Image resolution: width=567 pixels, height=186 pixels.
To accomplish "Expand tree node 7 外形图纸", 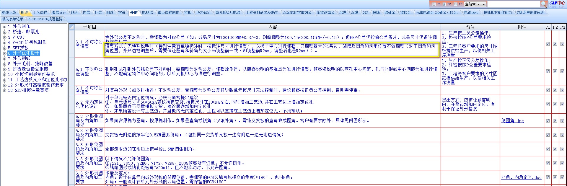I will (4, 58).
